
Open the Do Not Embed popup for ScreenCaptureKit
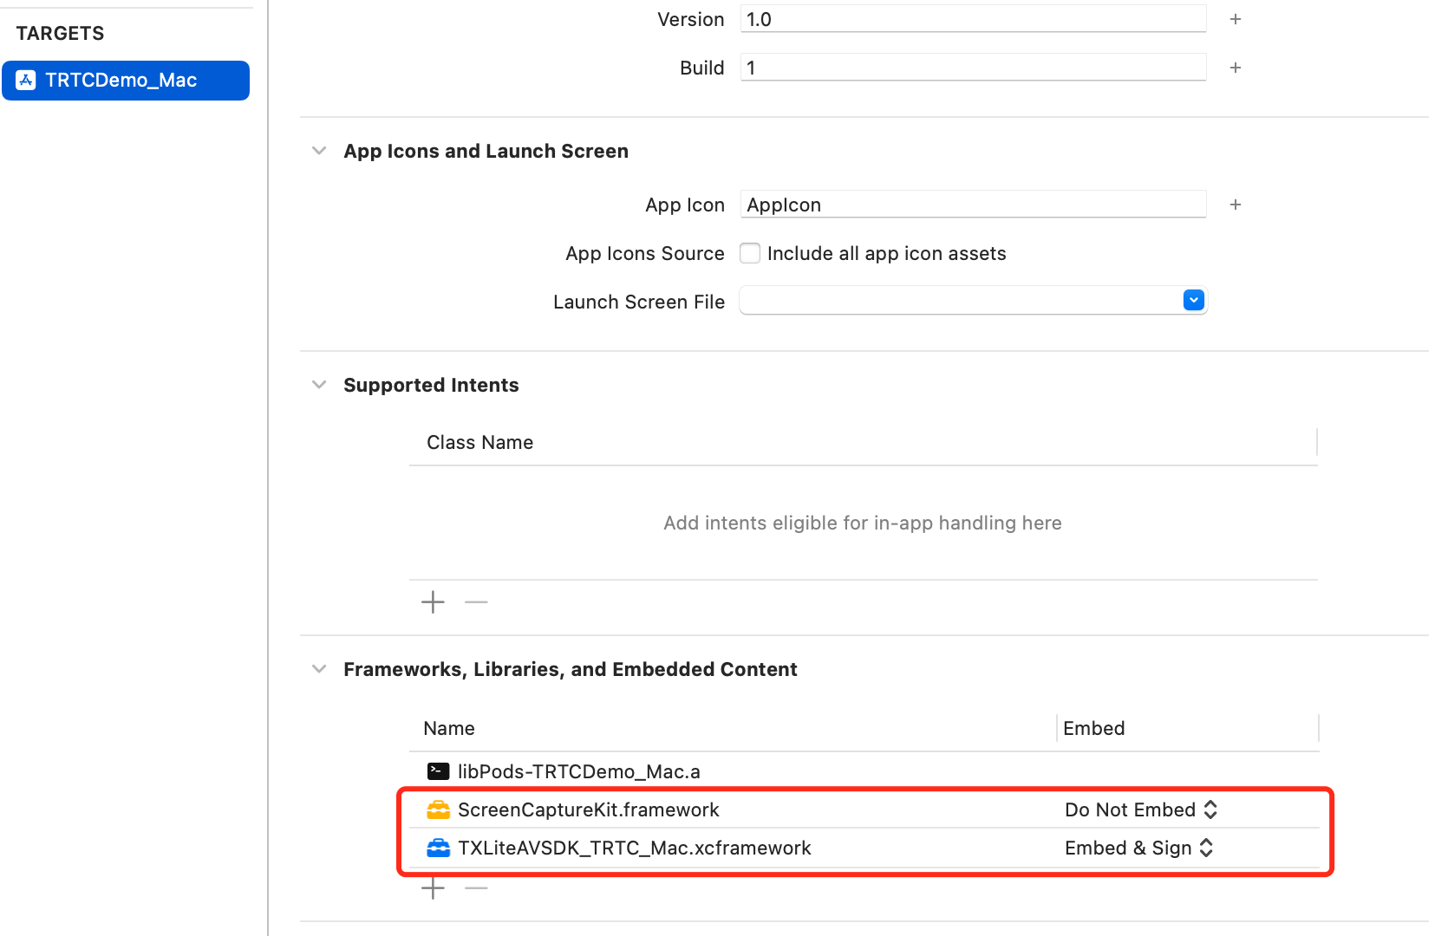click(x=1141, y=810)
